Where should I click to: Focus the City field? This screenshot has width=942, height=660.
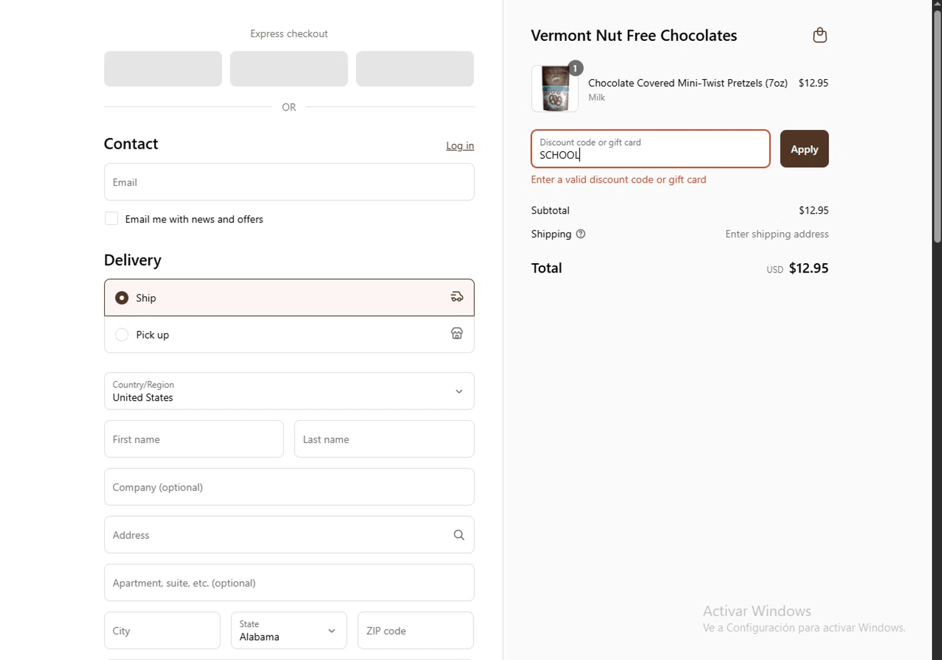pyautogui.click(x=162, y=630)
